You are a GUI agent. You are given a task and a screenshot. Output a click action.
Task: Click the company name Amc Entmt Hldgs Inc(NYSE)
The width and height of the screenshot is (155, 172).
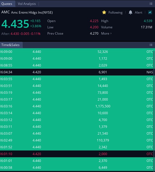32,13
